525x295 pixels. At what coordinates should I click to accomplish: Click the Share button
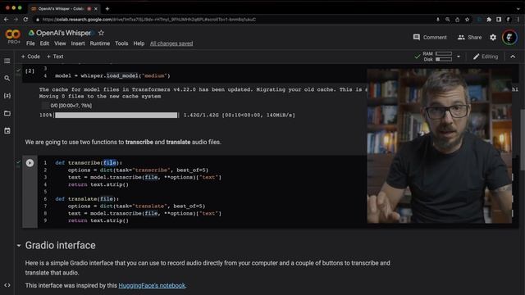click(470, 37)
